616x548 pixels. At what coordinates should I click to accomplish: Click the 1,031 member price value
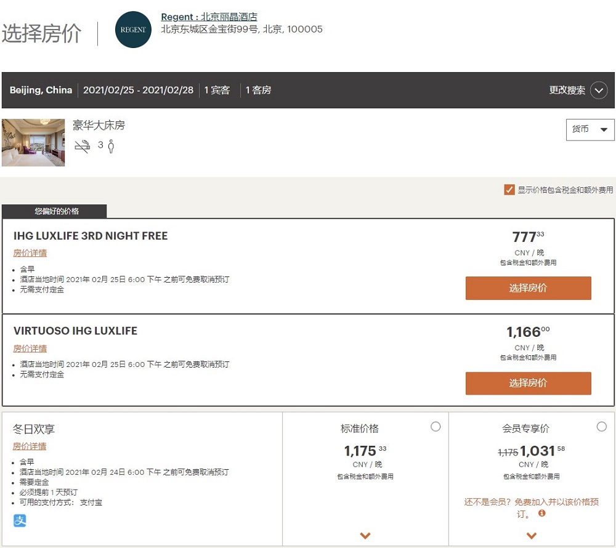click(x=542, y=451)
